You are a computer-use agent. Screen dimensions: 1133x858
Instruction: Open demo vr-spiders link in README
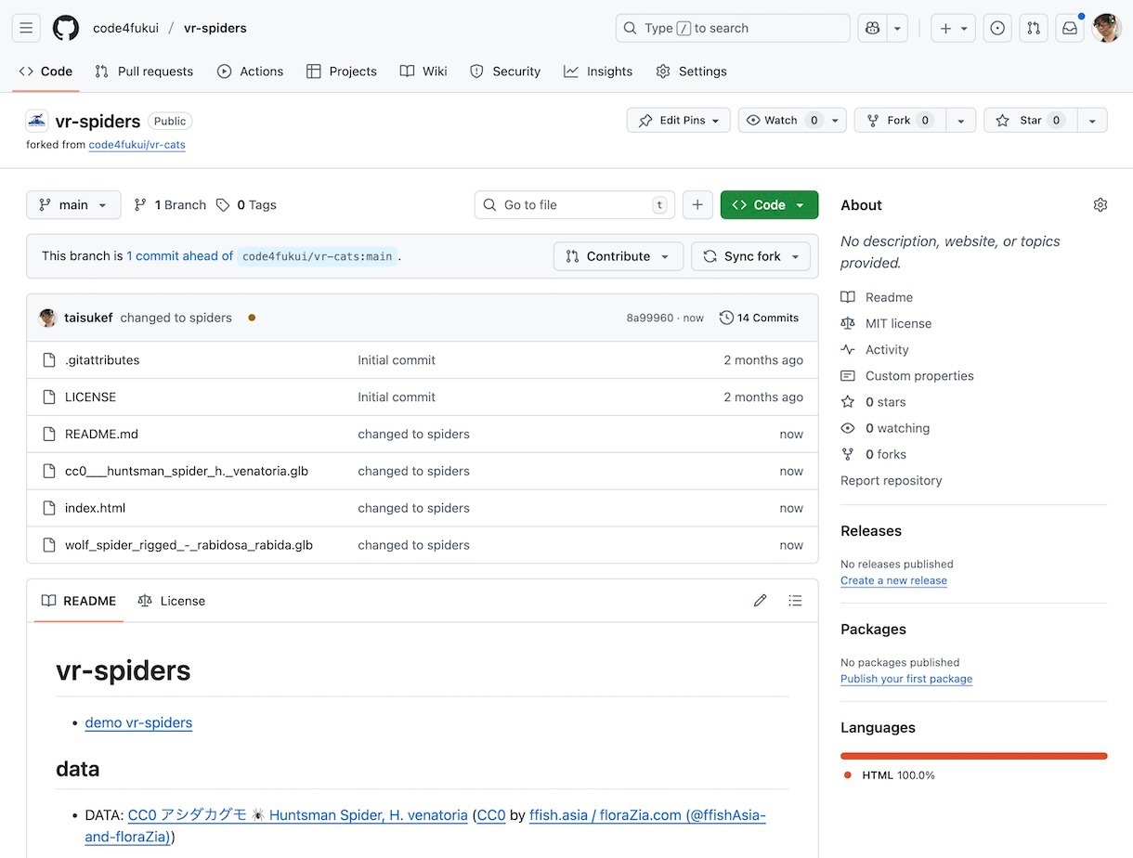(138, 722)
